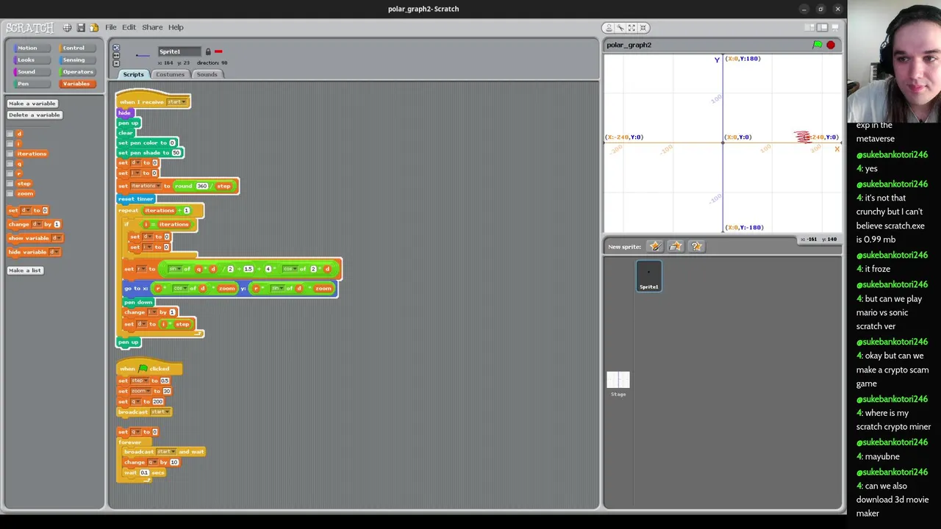941x529 pixels.
Task: Click the pen shade value 50
Action: pos(176,153)
